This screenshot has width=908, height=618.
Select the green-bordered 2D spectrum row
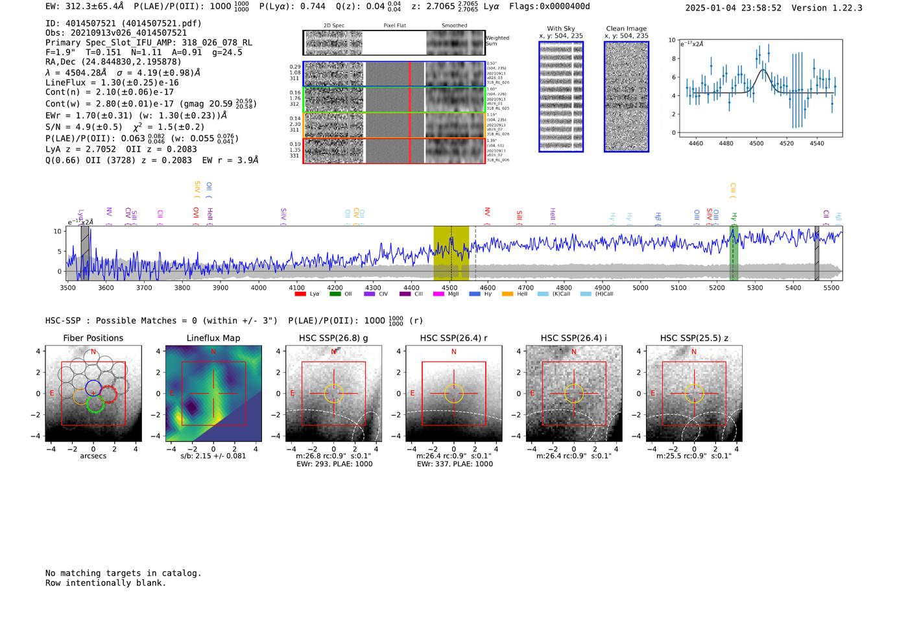coord(394,100)
